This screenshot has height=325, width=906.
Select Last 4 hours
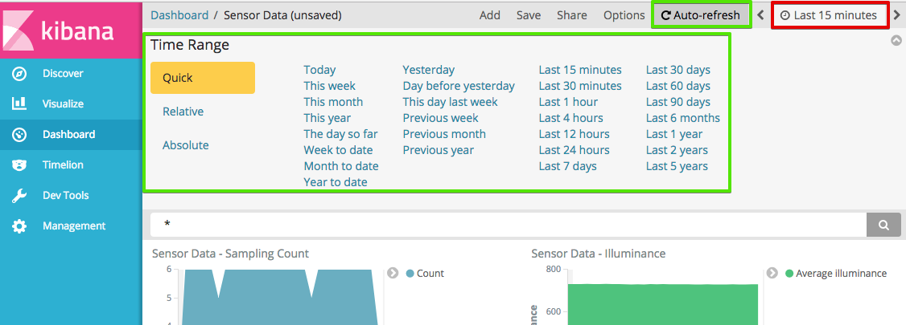pos(570,118)
